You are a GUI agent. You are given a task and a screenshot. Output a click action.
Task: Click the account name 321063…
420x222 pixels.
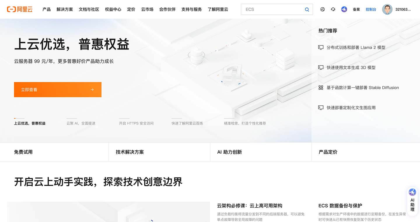click(x=403, y=9)
